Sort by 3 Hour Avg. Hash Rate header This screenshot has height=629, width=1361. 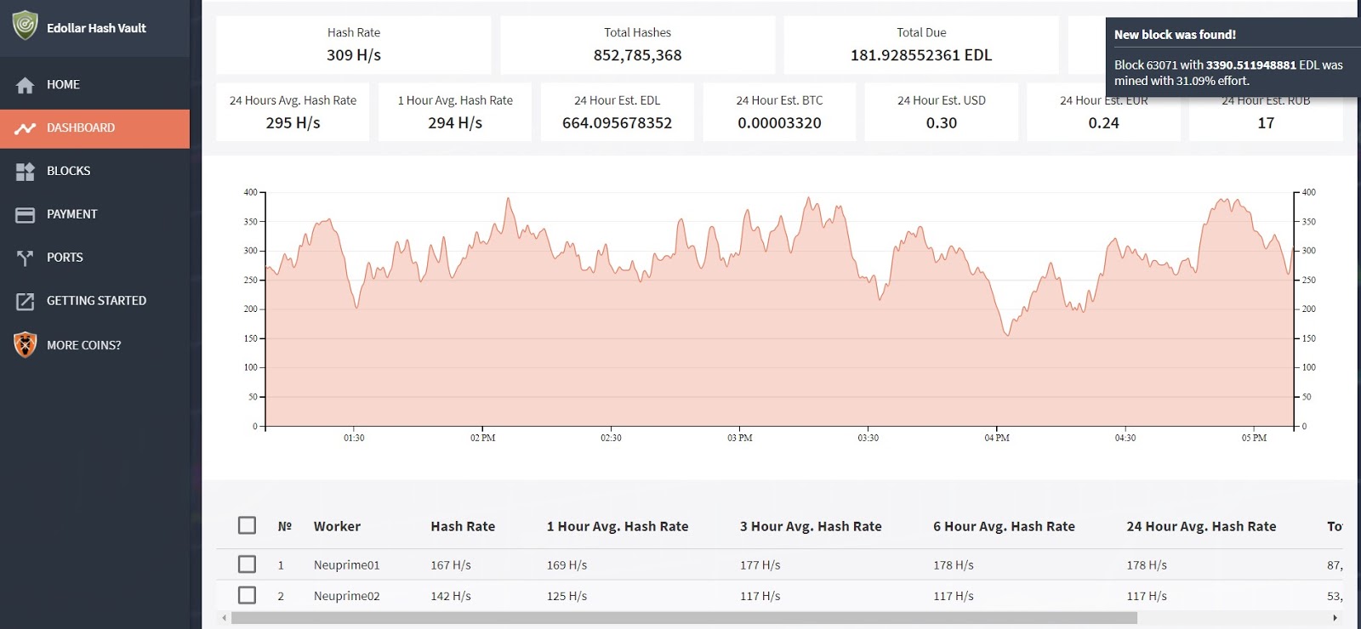tap(811, 526)
